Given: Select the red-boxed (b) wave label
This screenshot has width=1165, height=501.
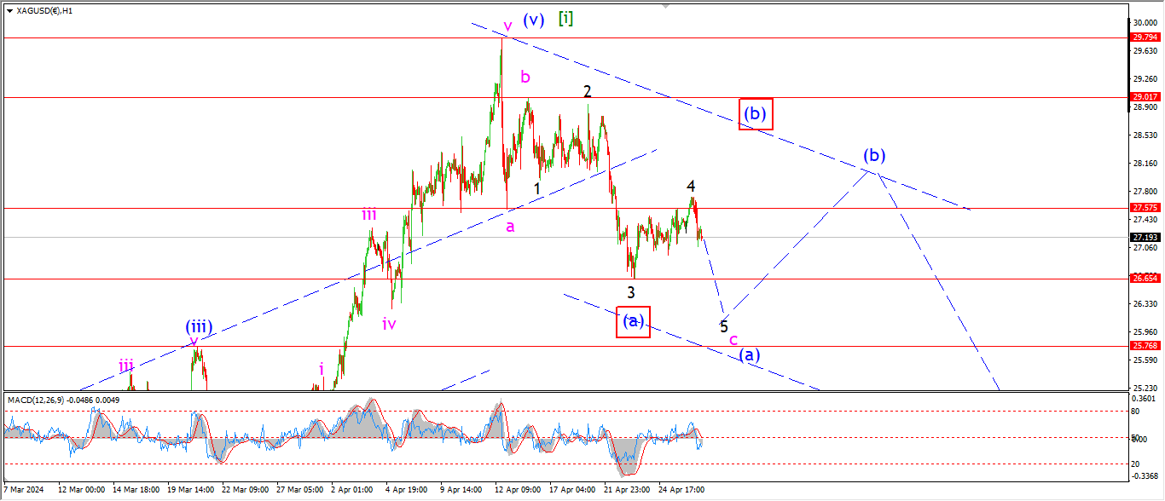Looking at the screenshot, I should [x=756, y=113].
